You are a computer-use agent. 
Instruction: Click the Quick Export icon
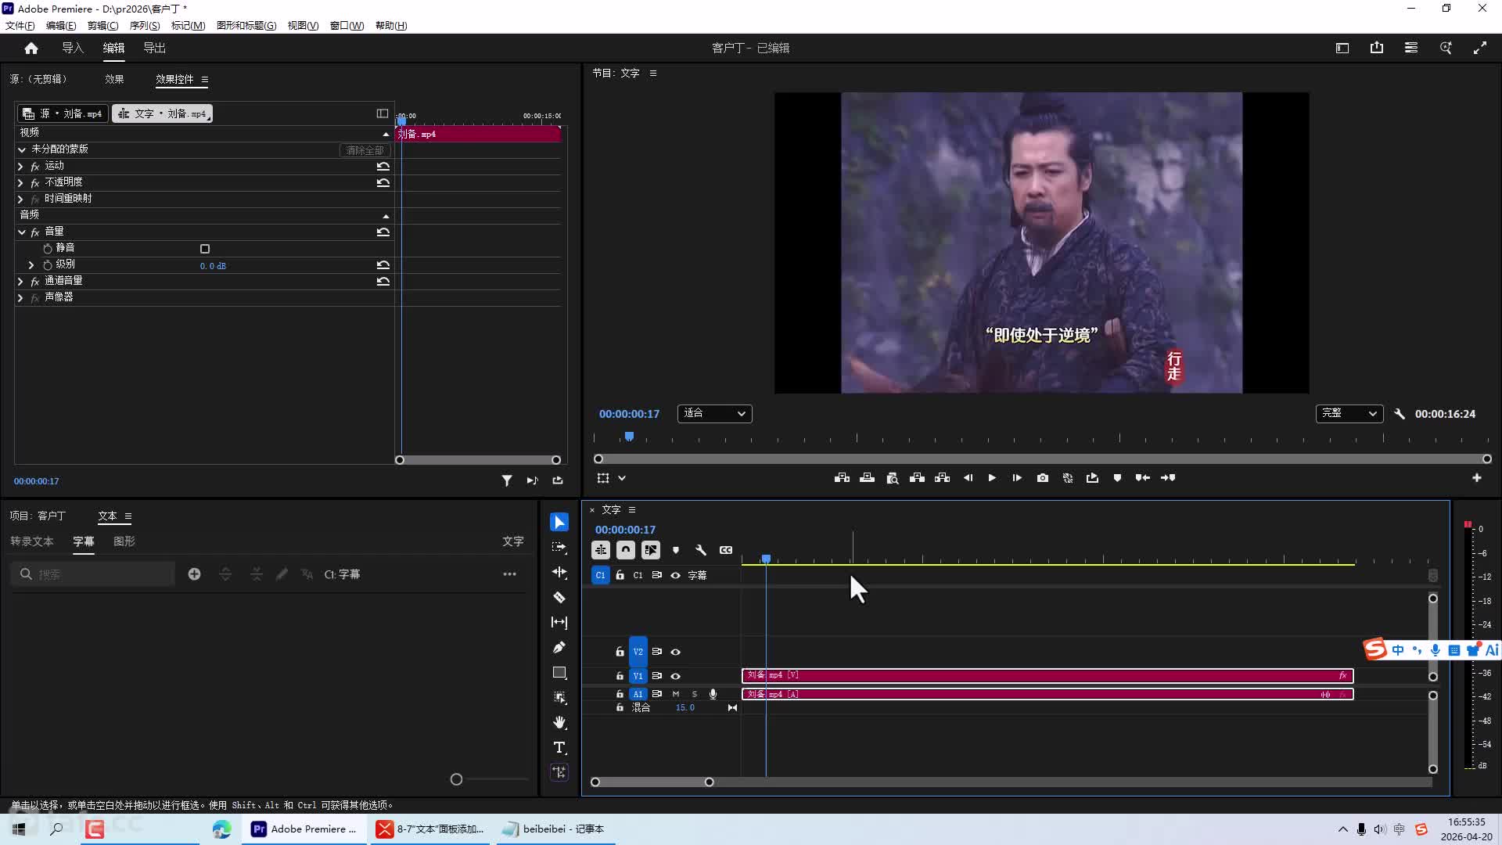[1377, 49]
